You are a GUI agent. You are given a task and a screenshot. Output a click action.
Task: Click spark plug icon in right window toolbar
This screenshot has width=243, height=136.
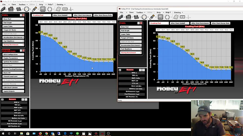coord(152,17)
